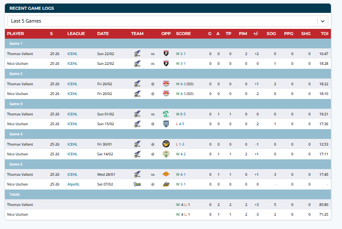Click green opponent logo in Thomas Vallant's Game 3 row

[166, 114]
